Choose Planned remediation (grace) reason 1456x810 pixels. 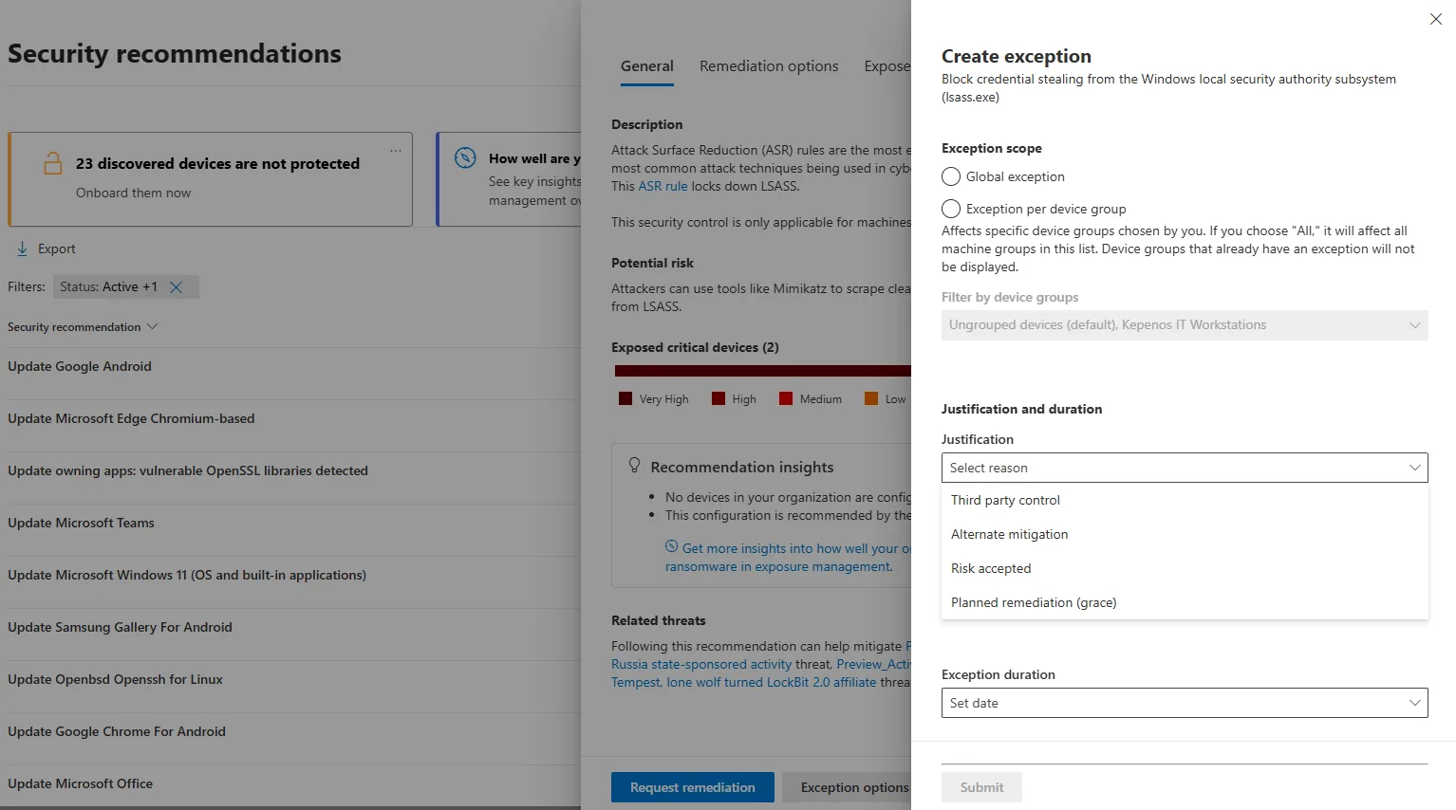1185,602
